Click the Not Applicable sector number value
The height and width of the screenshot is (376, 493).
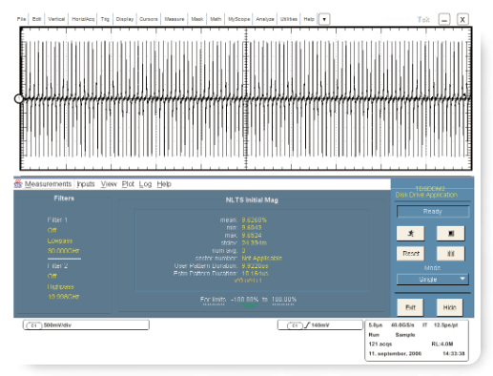(x=261, y=258)
